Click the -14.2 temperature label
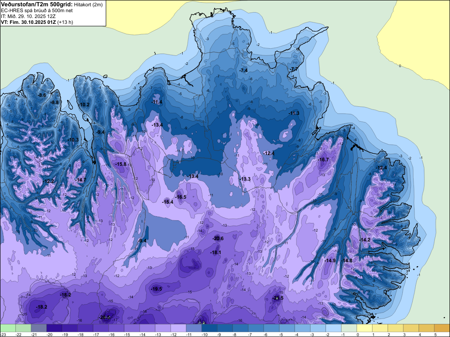This screenshot has height=337, width=450. (x=364, y=240)
